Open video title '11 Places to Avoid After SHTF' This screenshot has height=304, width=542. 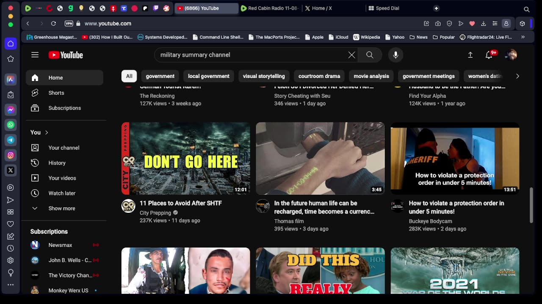[181, 203]
